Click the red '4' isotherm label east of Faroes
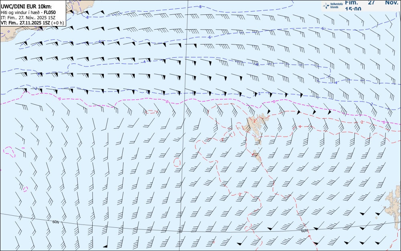This screenshot has width=401, height=251. point(300,127)
